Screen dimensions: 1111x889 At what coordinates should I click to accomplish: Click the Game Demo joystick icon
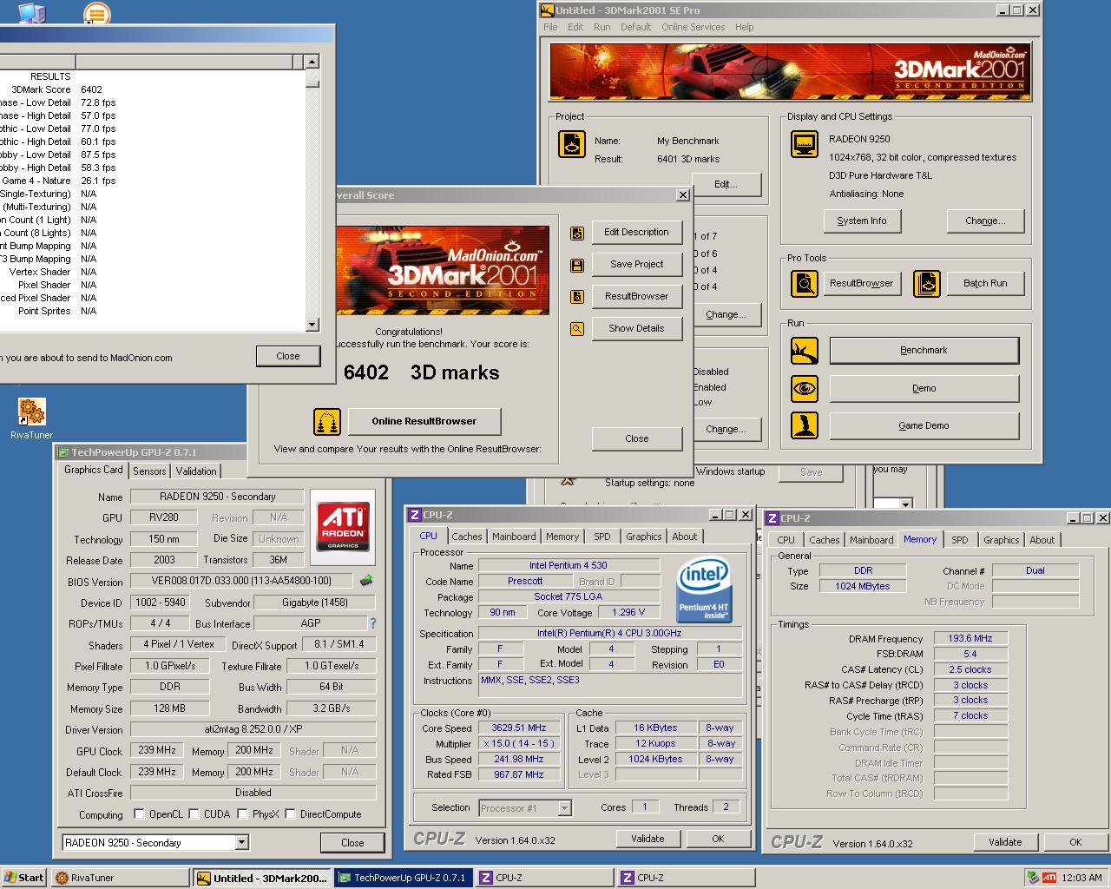[805, 425]
